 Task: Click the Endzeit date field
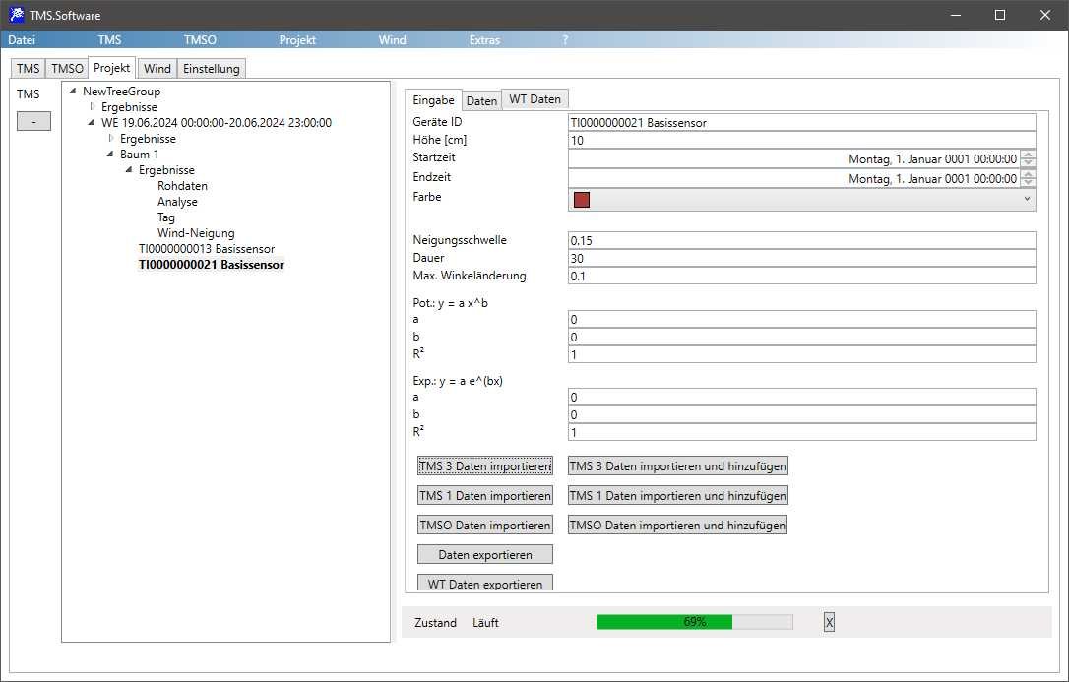[x=794, y=178]
